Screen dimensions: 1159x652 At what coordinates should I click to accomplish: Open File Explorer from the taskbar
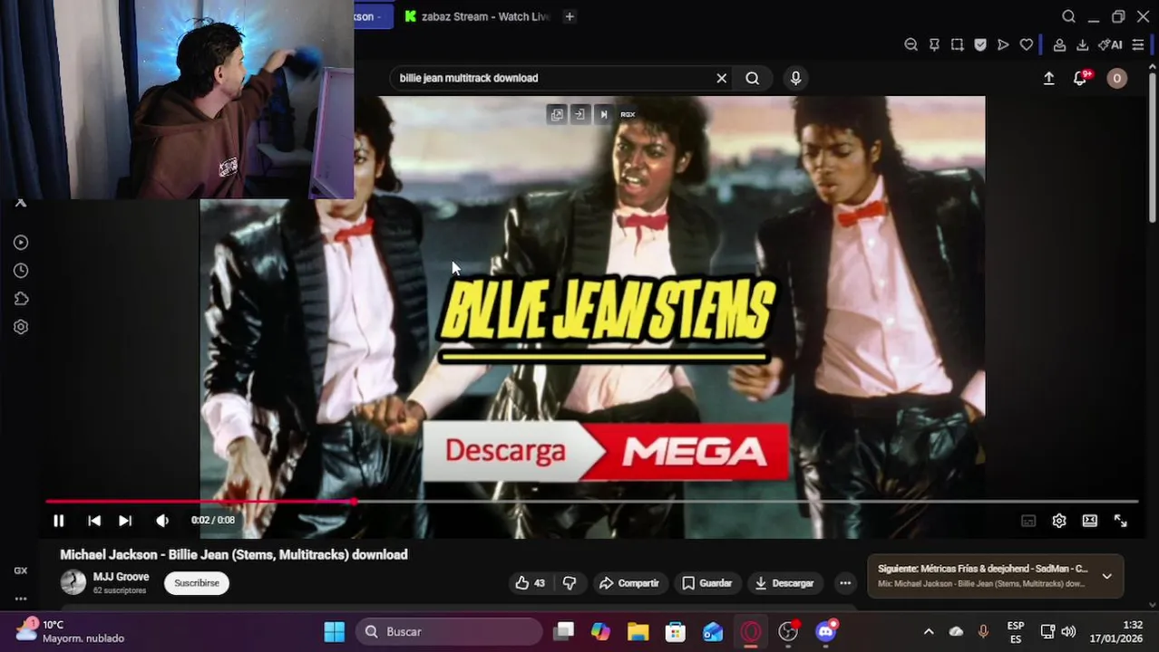click(x=638, y=631)
